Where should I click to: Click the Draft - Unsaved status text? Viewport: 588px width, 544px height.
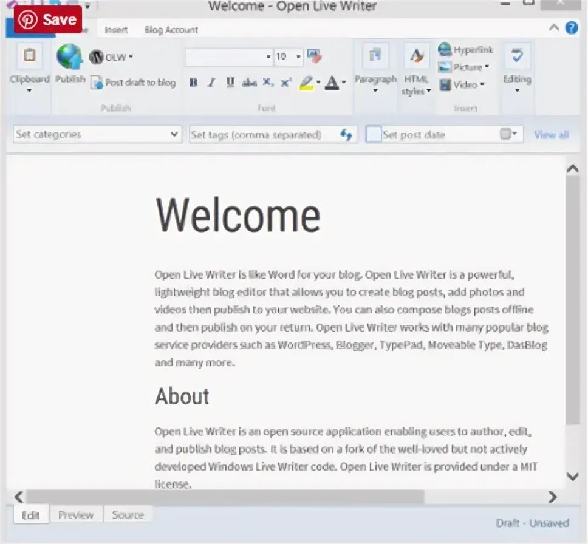click(x=532, y=523)
